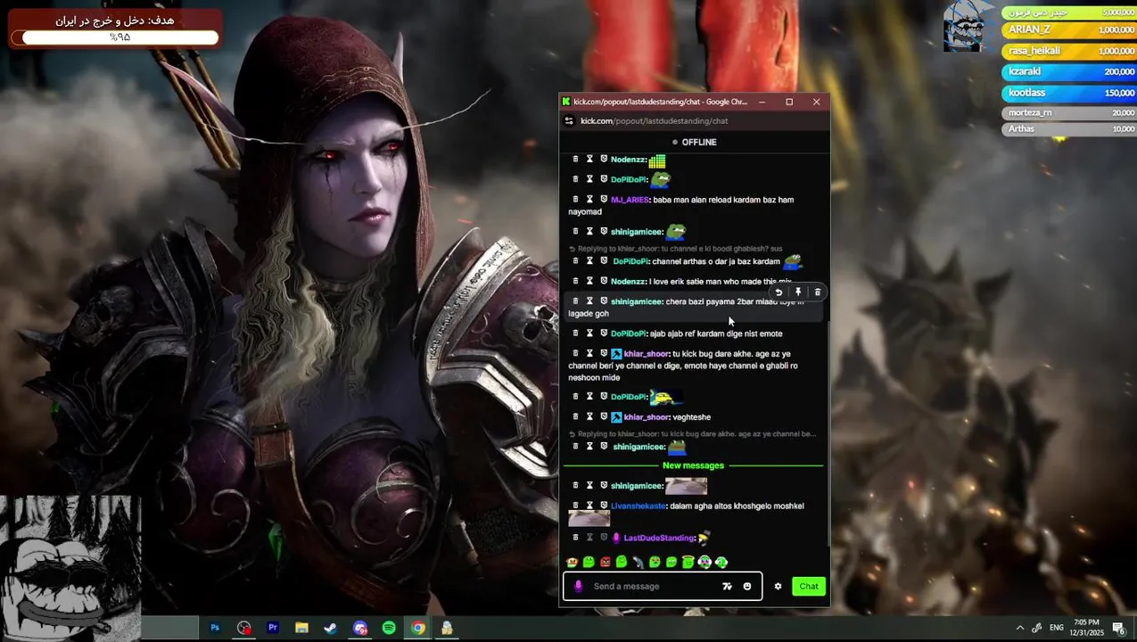Screen dimensions: 1137x642
Task: Ban khiar_shoor via shield on 'tu kick bug' row
Action: point(604,354)
